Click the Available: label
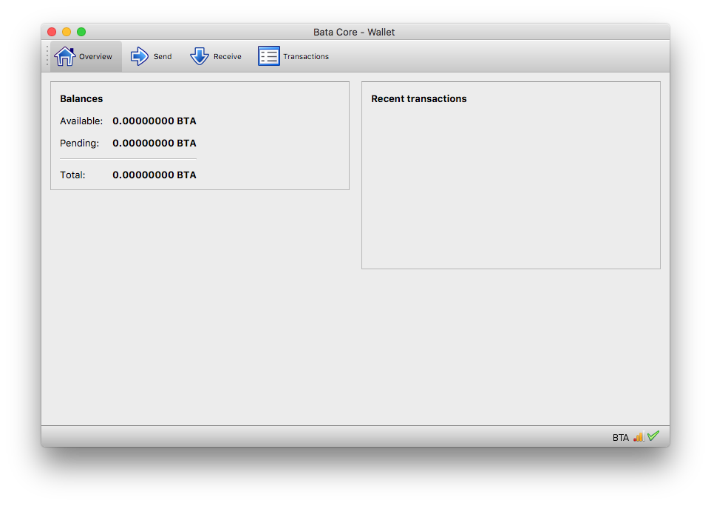711x506 pixels. [x=81, y=121]
